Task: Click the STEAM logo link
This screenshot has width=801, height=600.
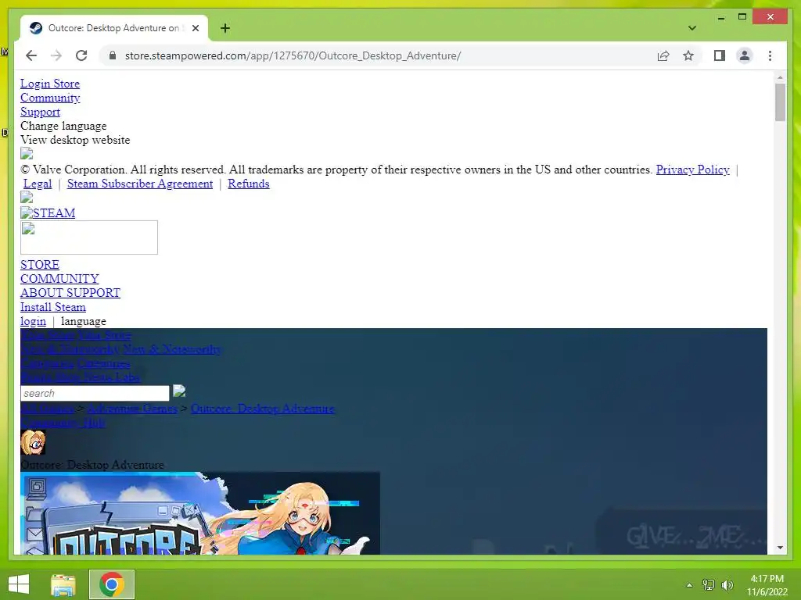Action: [x=48, y=212]
